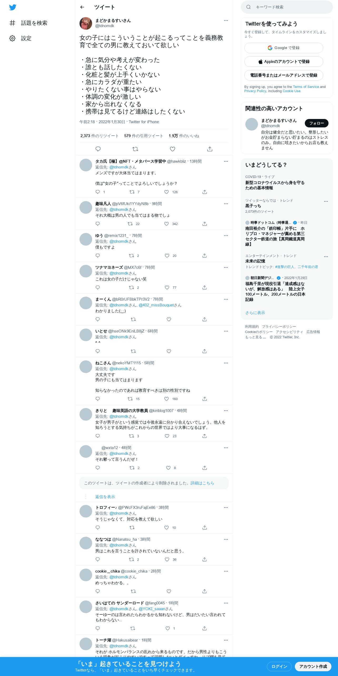This screenshot has width=338, height=676.
Task: Share the main tweet
Action: pyautogui.click(x=210, y=149)
